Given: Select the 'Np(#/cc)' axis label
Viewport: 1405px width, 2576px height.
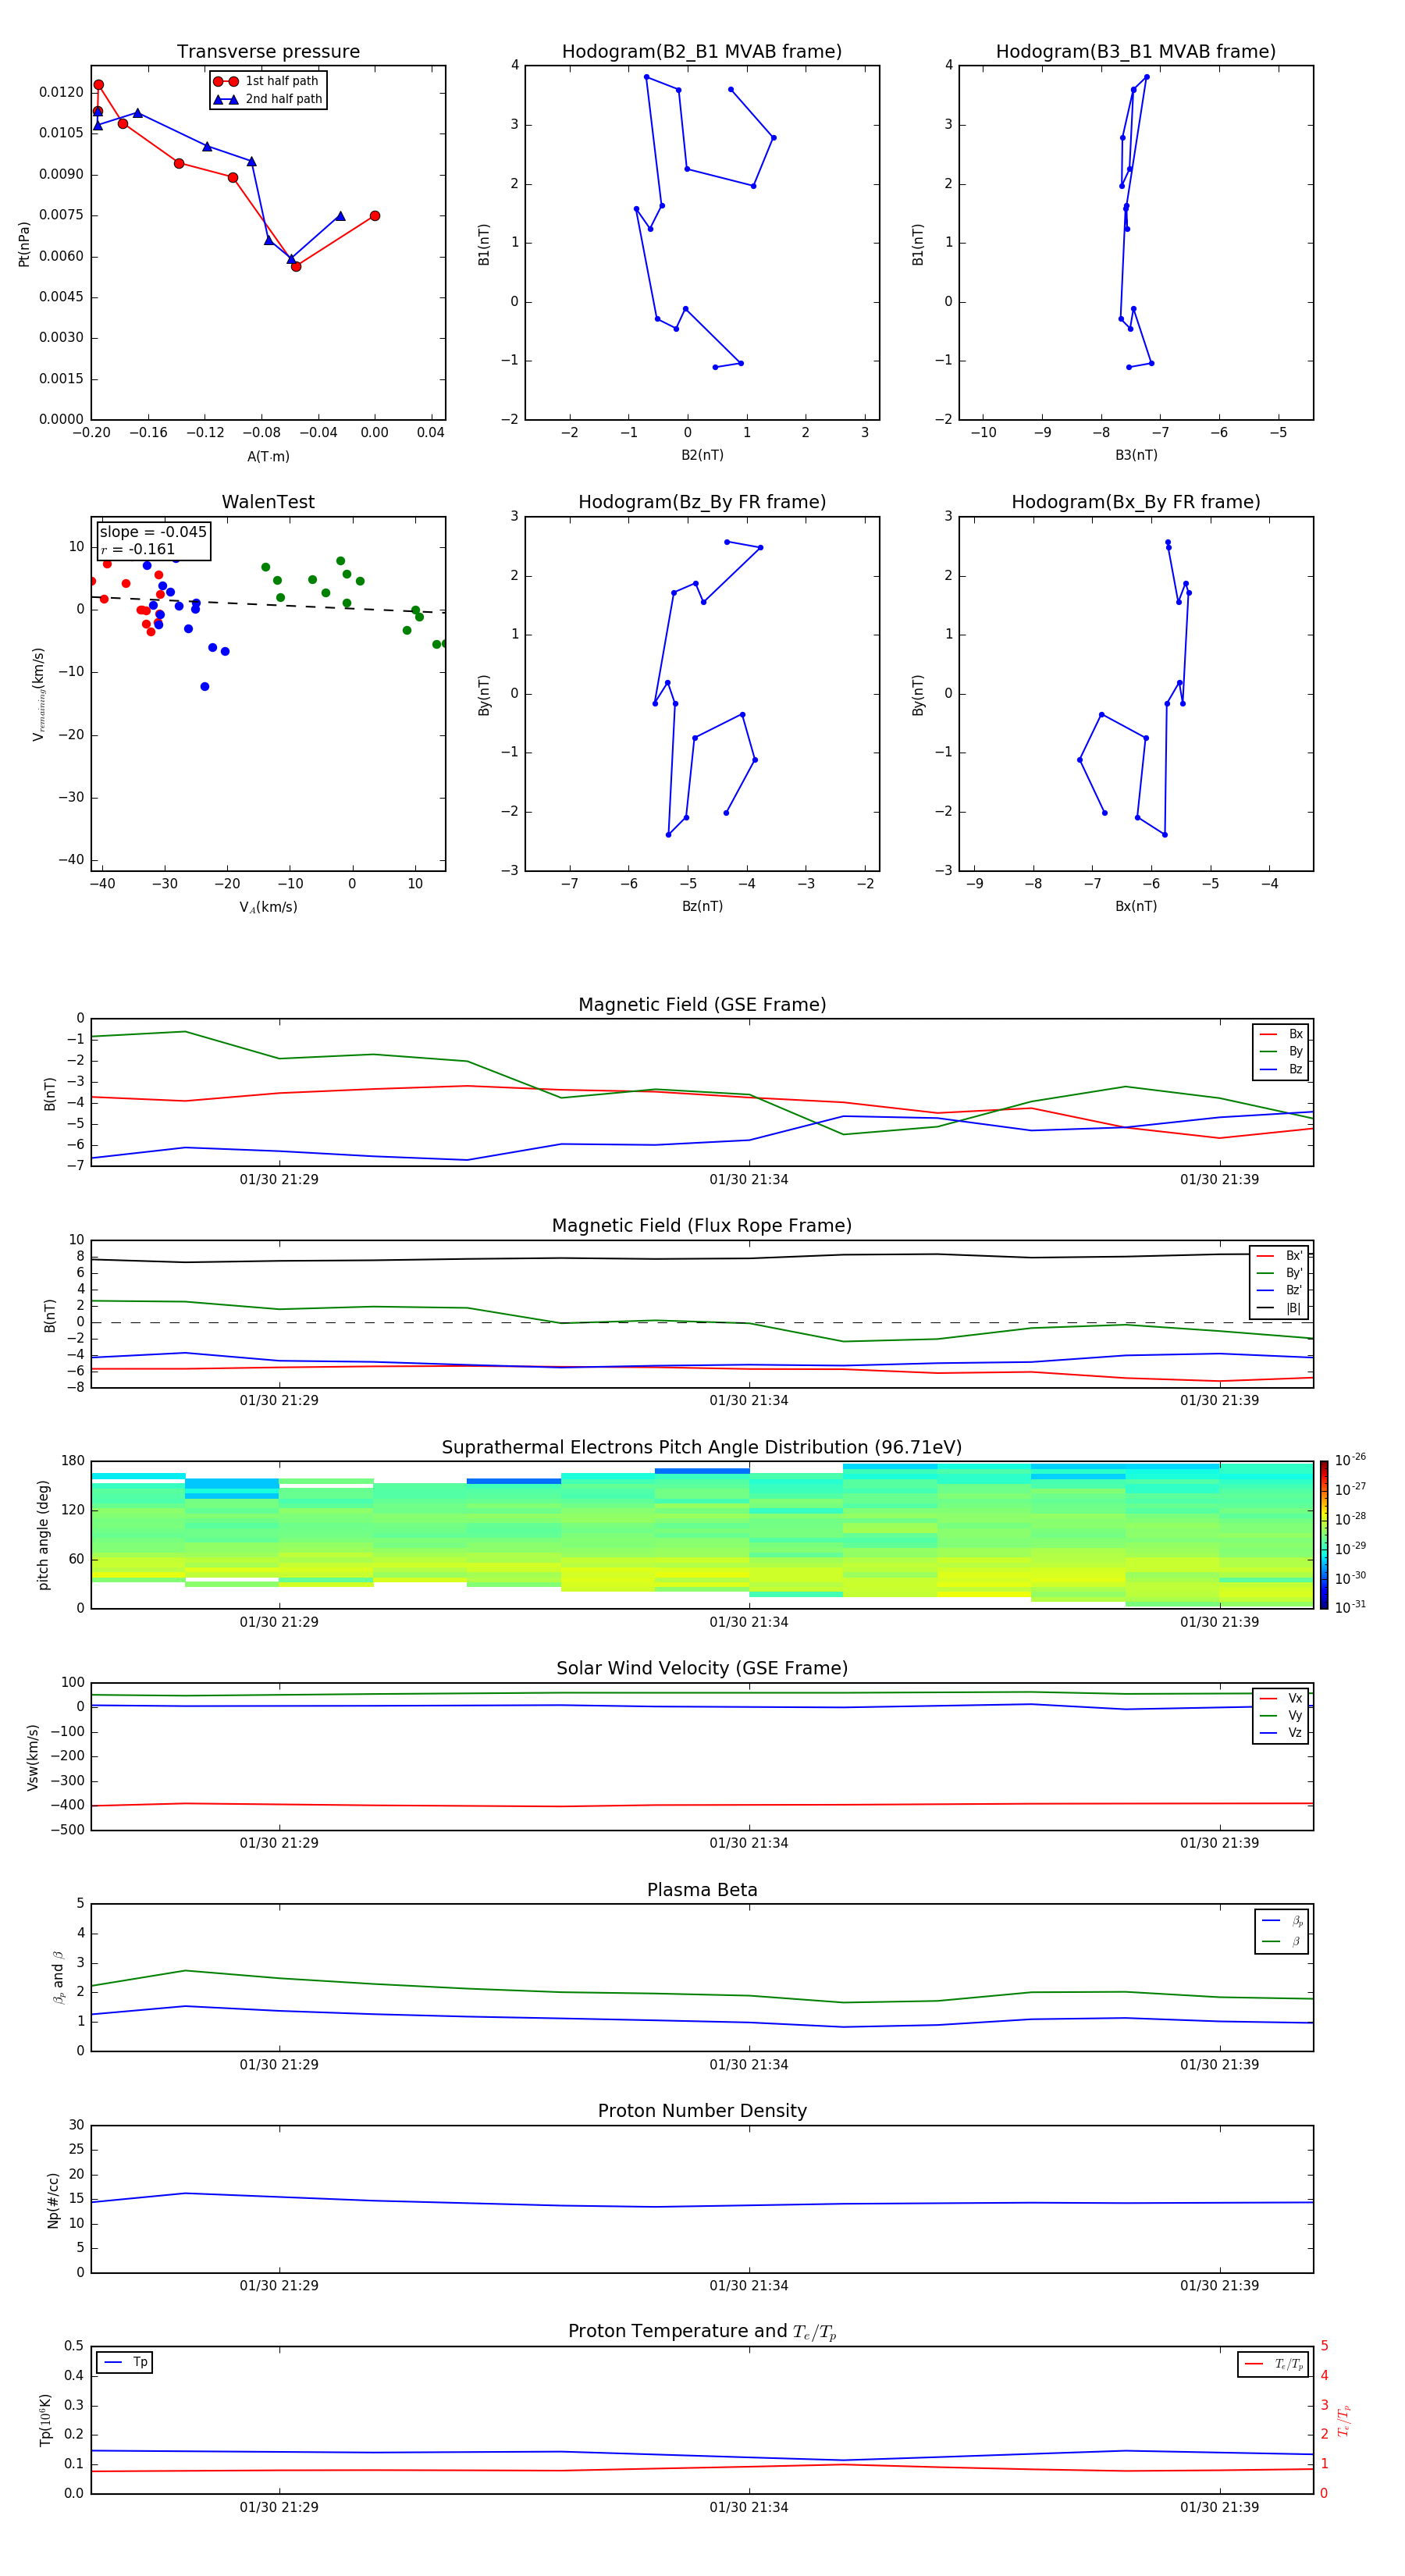Looking at the screenshot, I should pyautogui.click(x=53, y=2200).
